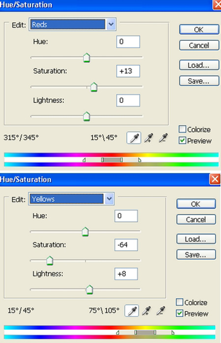This screenshot has height=343, width=221.
Task: Select the add-to-sample eyedropper in the Yellows dialog
Action: [x=146, y=310]
